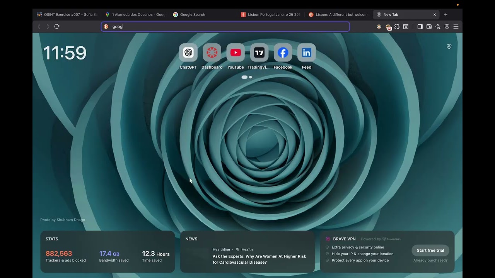
Task: Open the Brave Wallet icon
Action: [x=429, y=27]
